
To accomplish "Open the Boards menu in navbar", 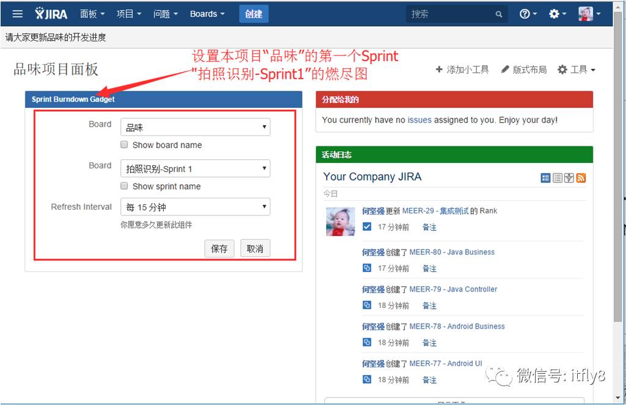I will (207, 14).
